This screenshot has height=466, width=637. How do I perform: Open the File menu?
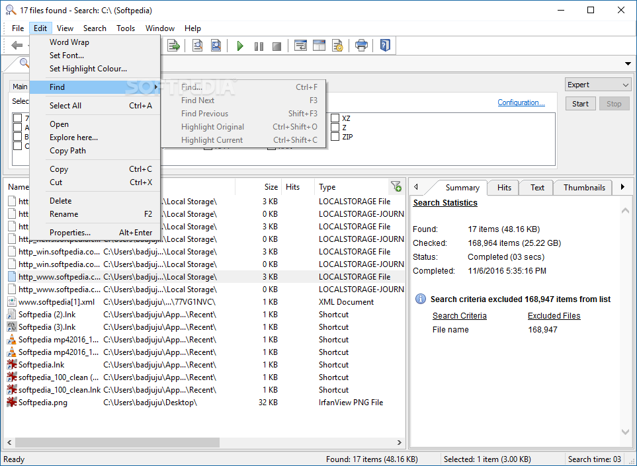18,28
